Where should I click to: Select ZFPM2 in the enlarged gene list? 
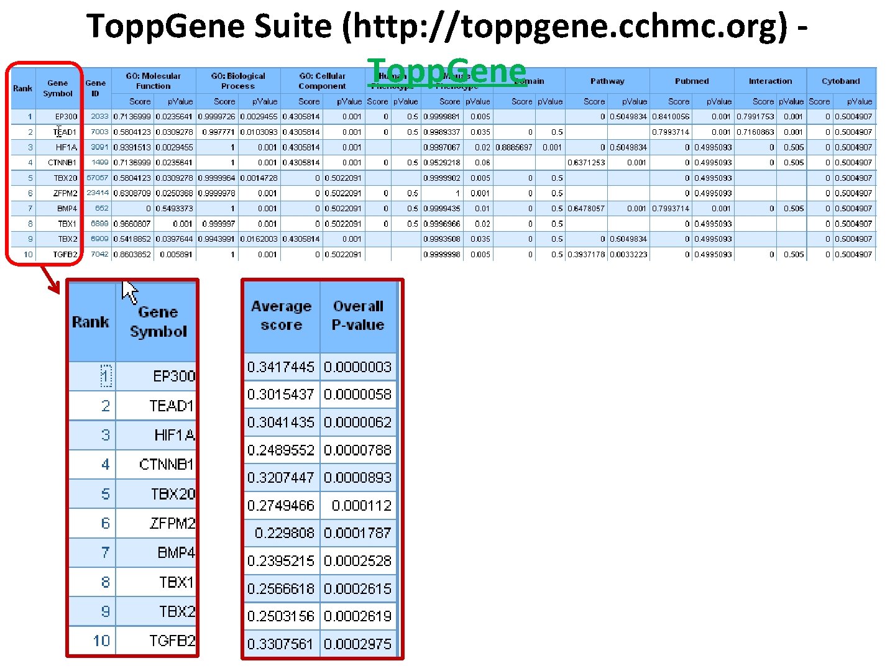[172, 523]
